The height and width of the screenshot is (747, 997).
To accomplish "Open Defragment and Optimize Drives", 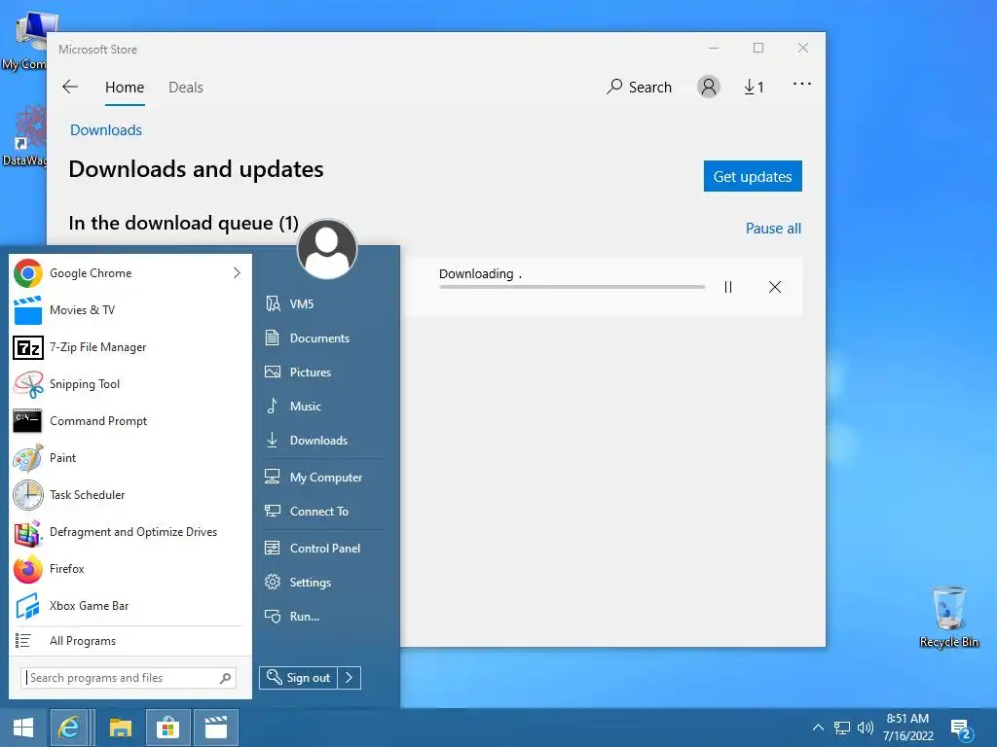I will (130, 532).
